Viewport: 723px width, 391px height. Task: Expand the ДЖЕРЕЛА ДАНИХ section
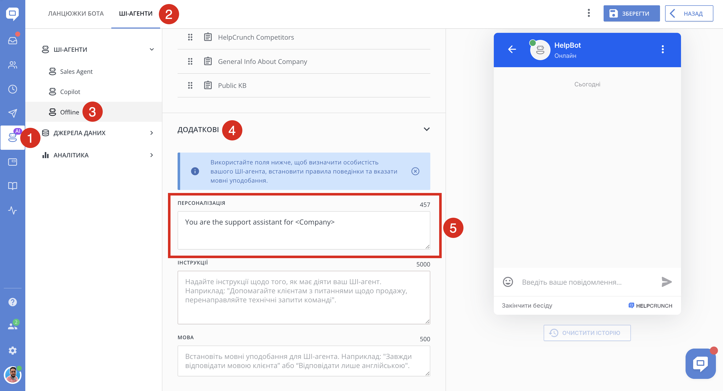tap(152, 133)
